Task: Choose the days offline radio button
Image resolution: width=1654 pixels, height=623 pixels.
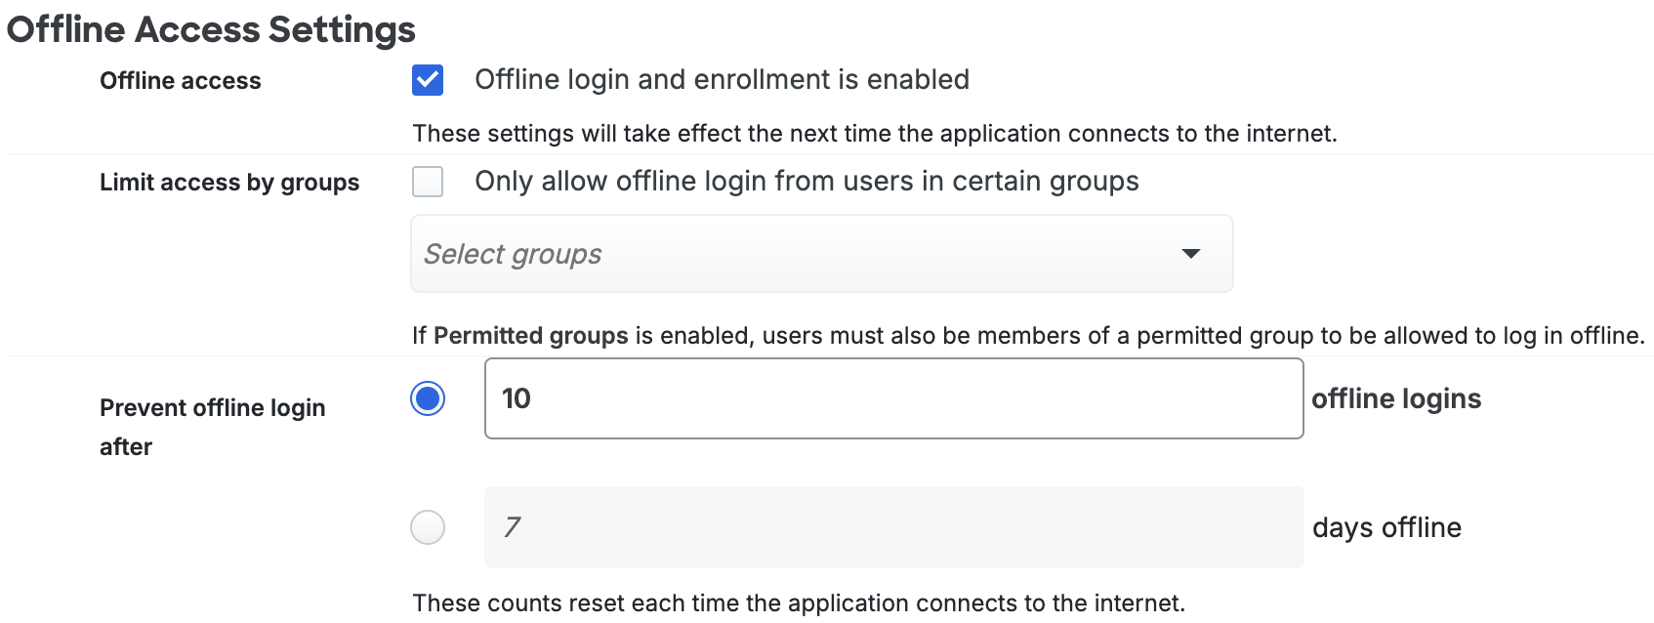Action: 428,527
